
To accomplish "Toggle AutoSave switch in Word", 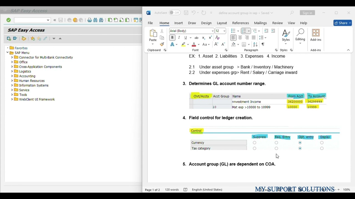I will click(x=175, y=13).
